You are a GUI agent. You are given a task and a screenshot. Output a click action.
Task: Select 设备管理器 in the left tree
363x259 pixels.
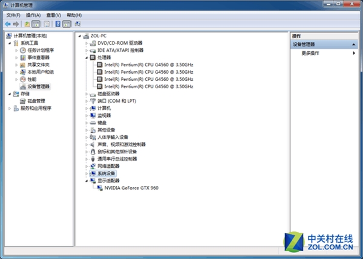coord(39,86)
